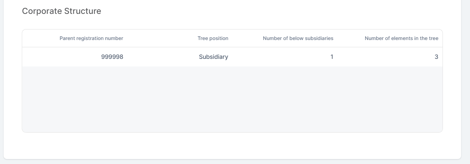
Task: Click blank header row space before Parent registration
Action: [40, 38]
